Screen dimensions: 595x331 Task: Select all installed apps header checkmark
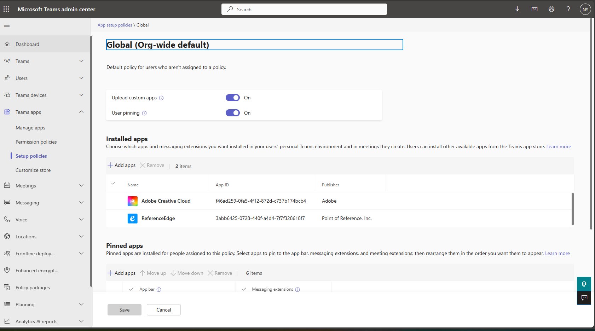(113, 184)
